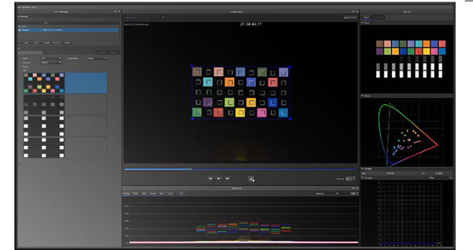The height and width of the screenshot is (250, 473).
Task: Click the yellow patch in viewer chart bottom row
Action: [x=240, y=113]
